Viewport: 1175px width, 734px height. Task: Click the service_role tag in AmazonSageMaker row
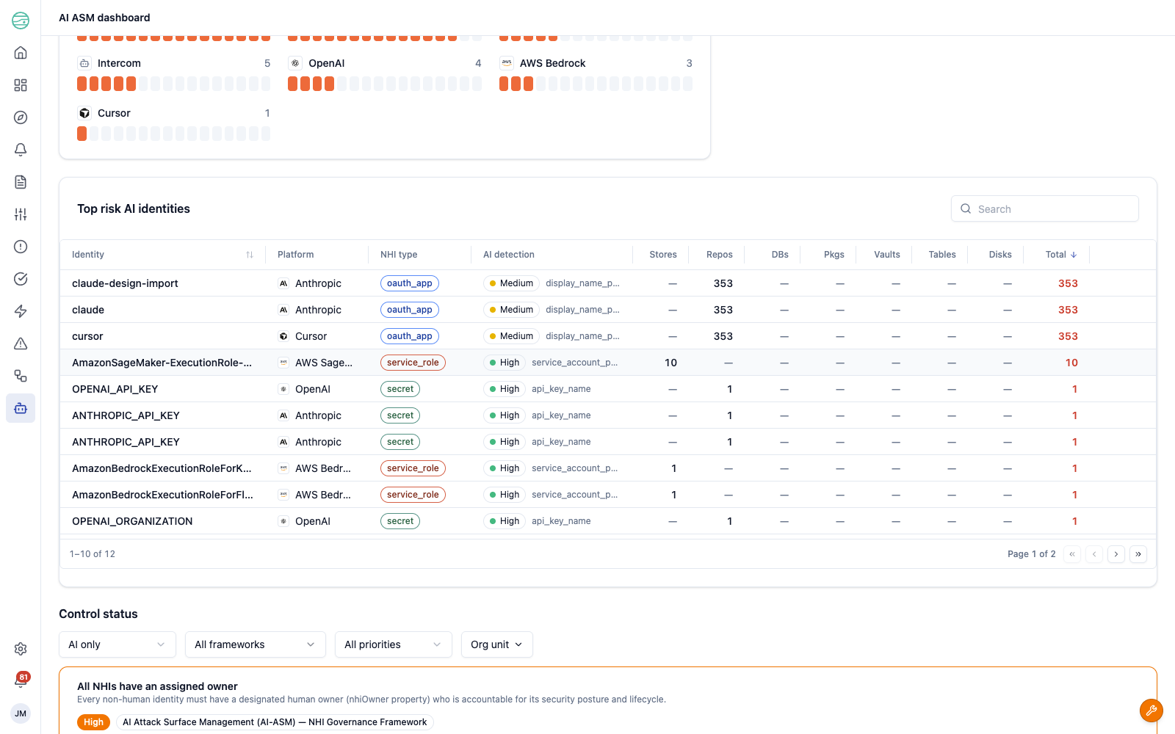413,363
